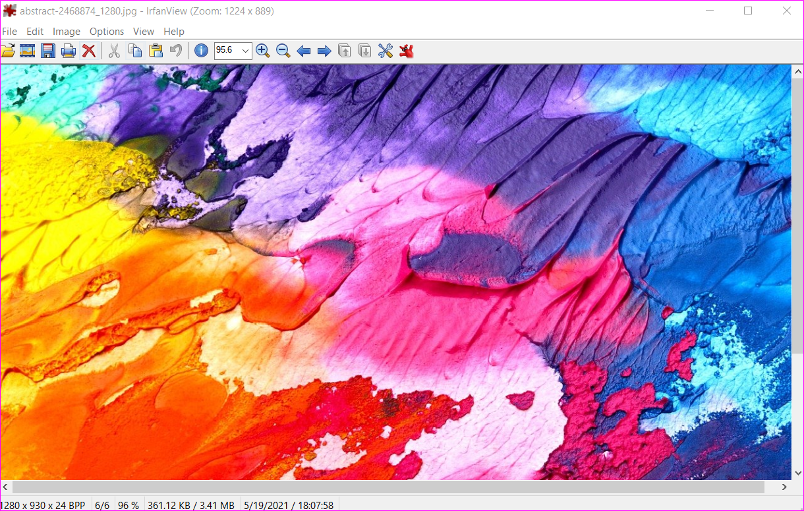Image resolution: width=804 pixels, height=511 pixels.
Task: Go to the next image with the right arrow
Action: (324, 51)
